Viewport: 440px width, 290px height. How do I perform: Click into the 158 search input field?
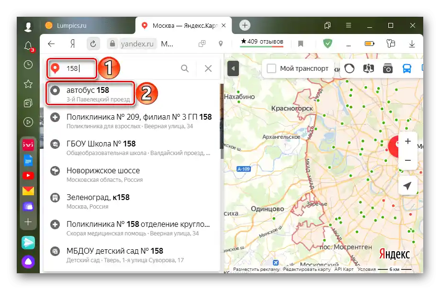tap(72, 68)
